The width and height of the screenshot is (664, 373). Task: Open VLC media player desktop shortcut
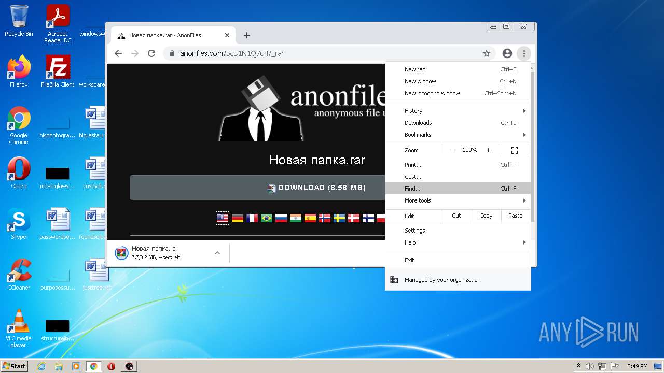(x=19, y=328)
